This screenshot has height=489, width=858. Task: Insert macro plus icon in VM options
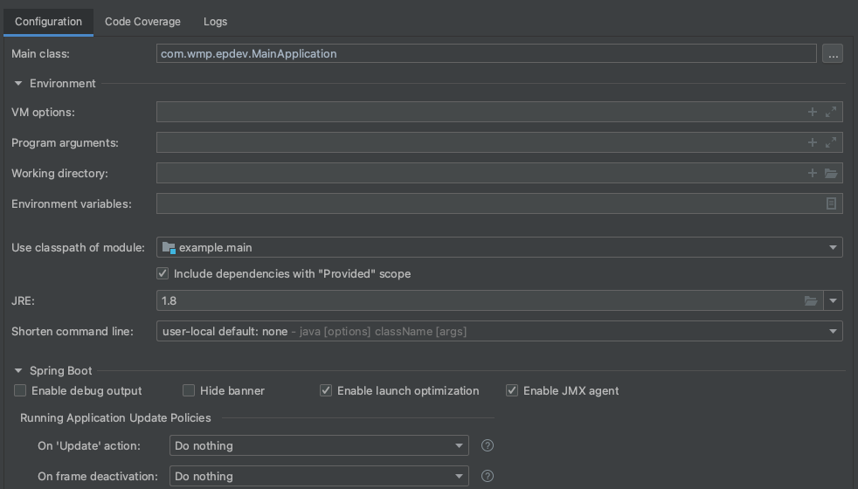point(812,112)
